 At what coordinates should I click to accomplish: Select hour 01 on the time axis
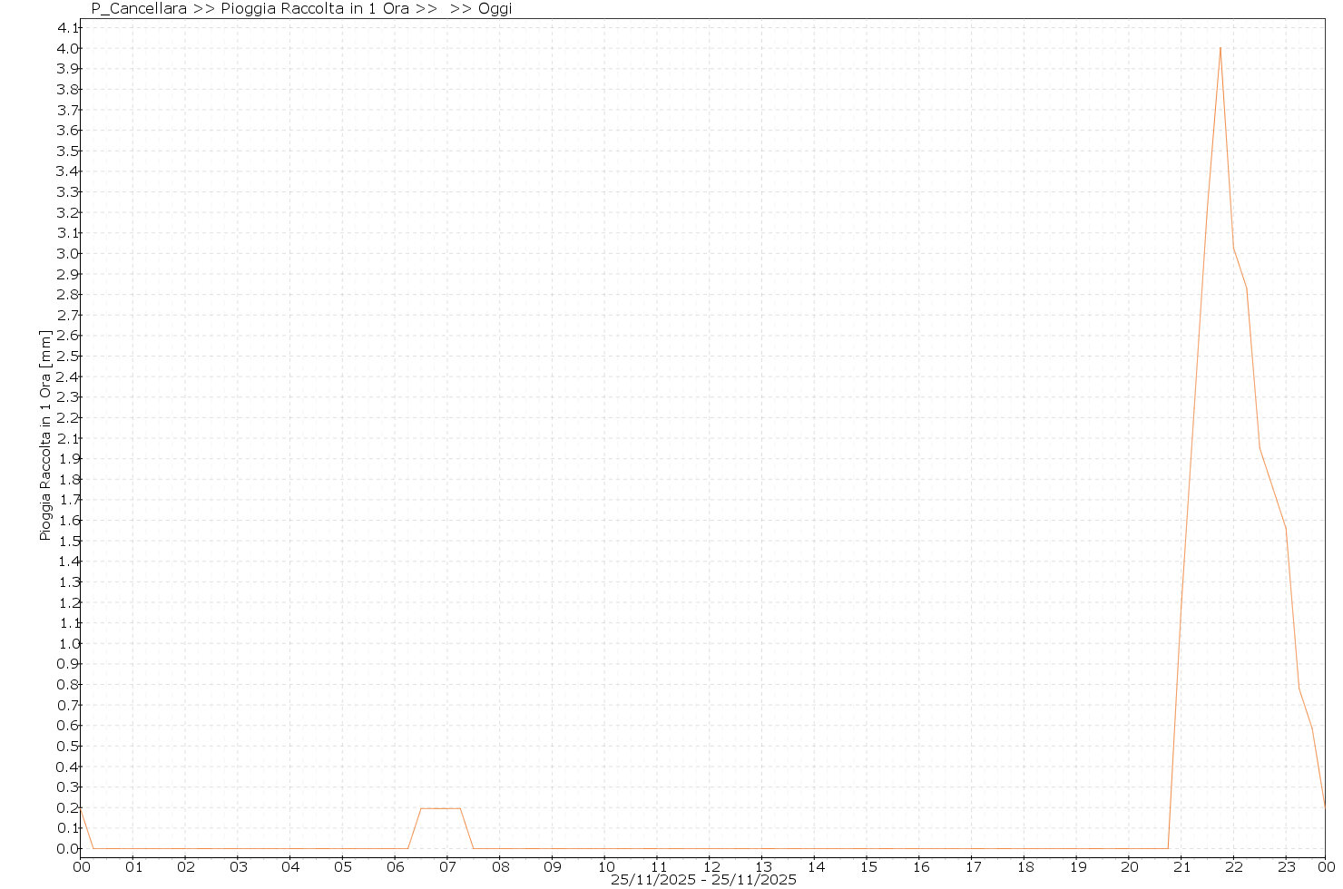pyautogui.click(x=133, y=866)
